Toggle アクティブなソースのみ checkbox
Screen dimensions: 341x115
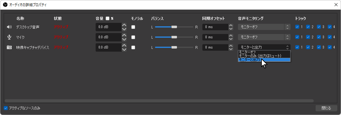(x=6, y=108)
